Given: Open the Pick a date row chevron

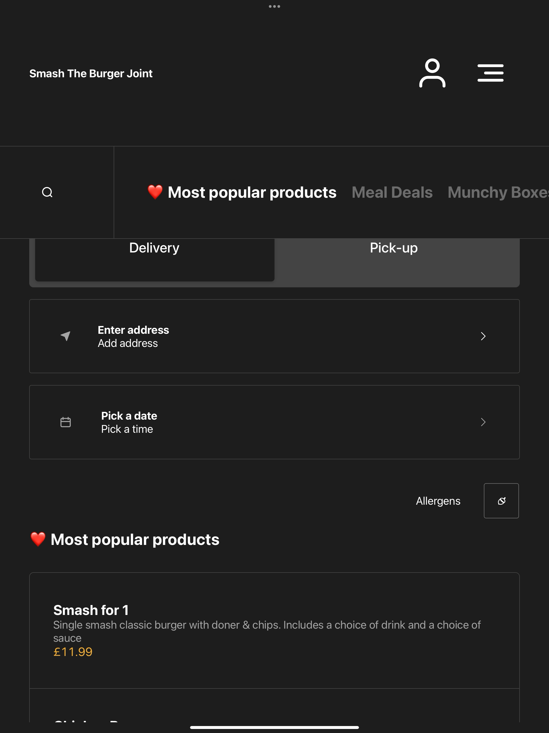Looking at the screenshot, I should pyautogui.click(x=483, y=422).
